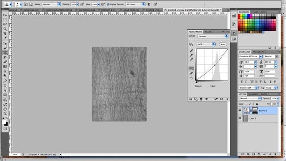Image resolution: width=286 pixels, height=161 pixels.
Task: Click the layer styles fx icon
Action: pos(248,154)
